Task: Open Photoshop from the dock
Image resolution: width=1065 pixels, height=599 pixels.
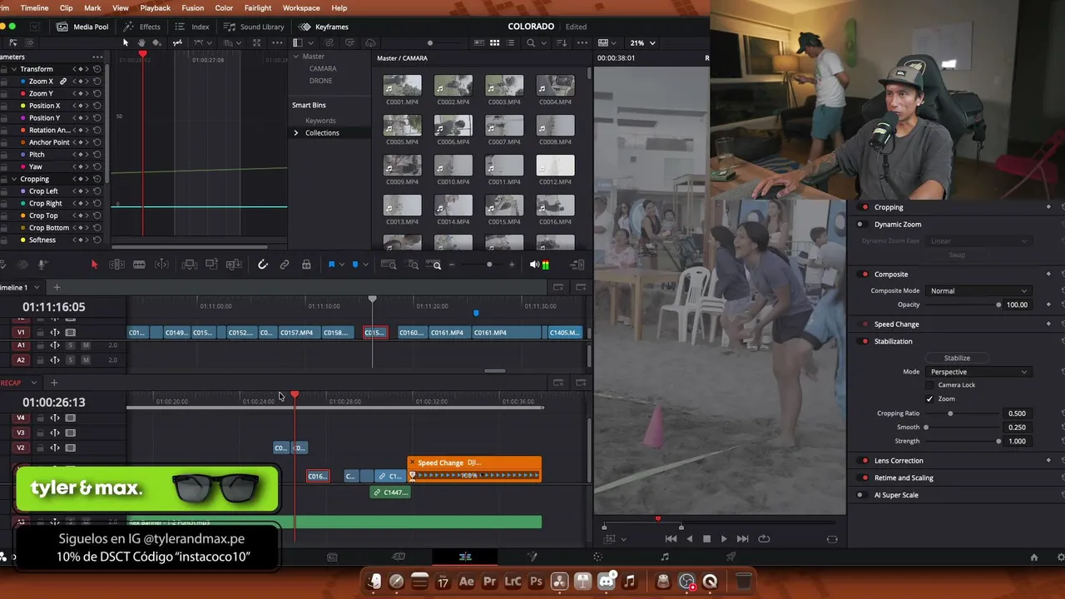Action: tap(536, 582)
